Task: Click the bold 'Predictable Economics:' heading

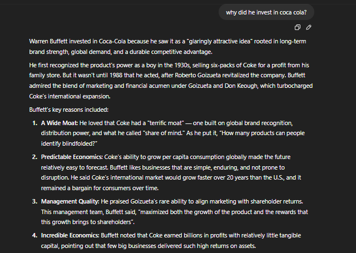Action: point(72,157)
